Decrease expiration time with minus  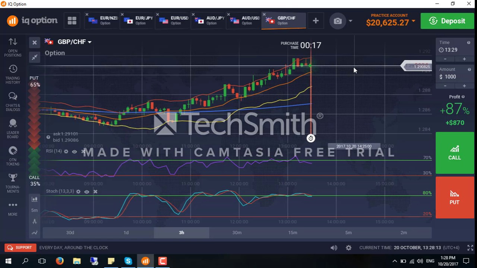pos(445,59)
